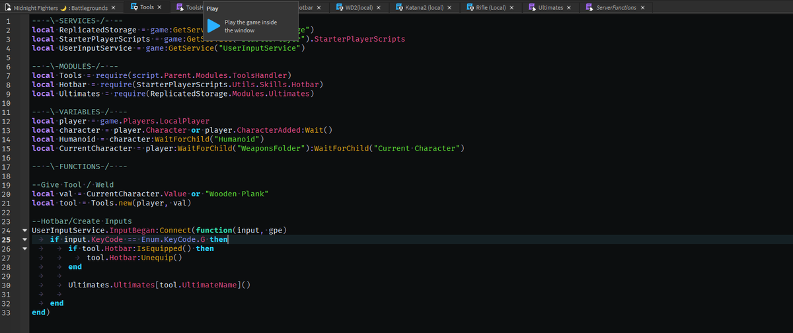
Task: Close the Ultimates tab
Action: point(570,8)
